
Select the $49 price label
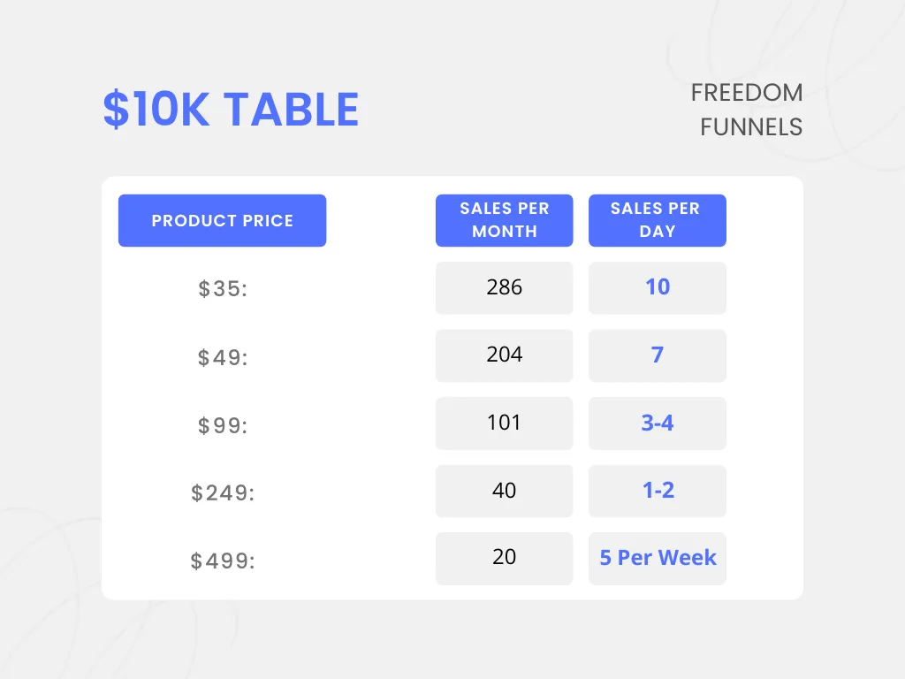click(223, 357)
